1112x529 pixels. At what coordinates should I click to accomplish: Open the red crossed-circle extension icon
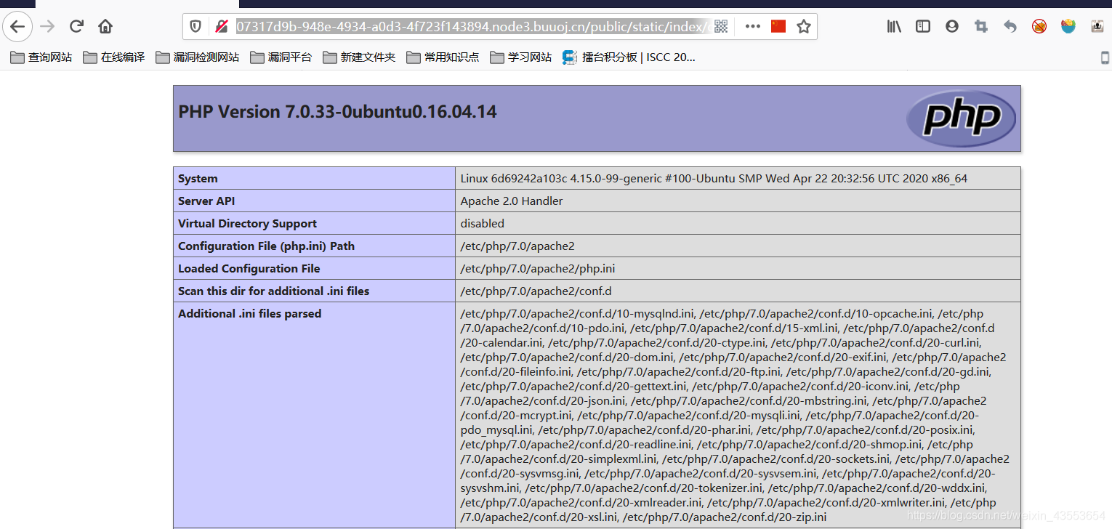(1039, 27)
